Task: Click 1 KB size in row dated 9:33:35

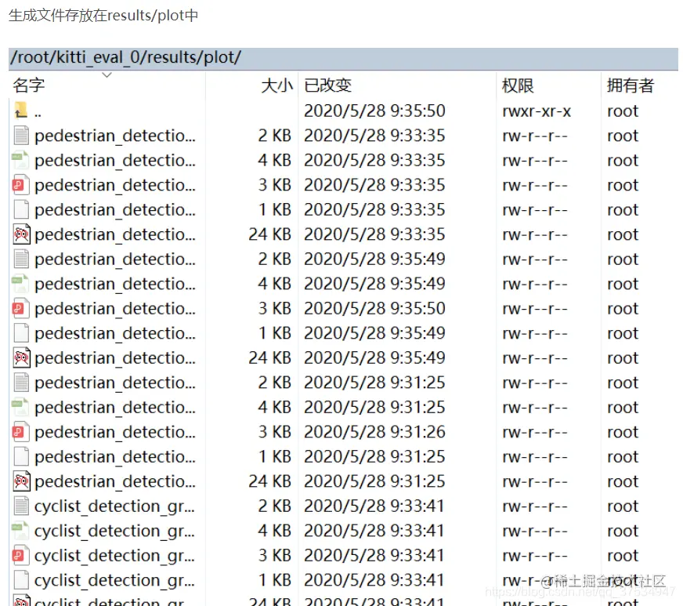Action: pos(275,209)
